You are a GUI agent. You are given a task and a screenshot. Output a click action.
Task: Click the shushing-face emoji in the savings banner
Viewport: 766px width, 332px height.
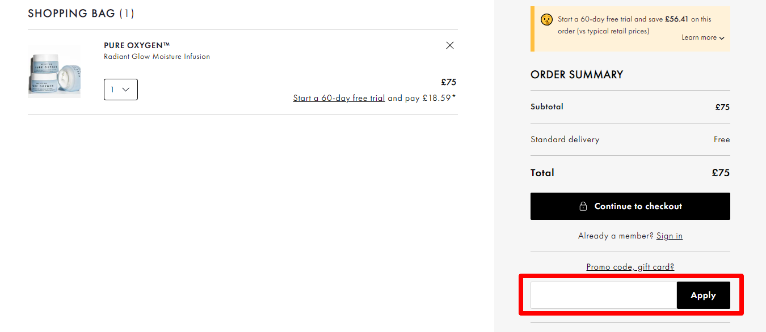click(x=546, y=19)
